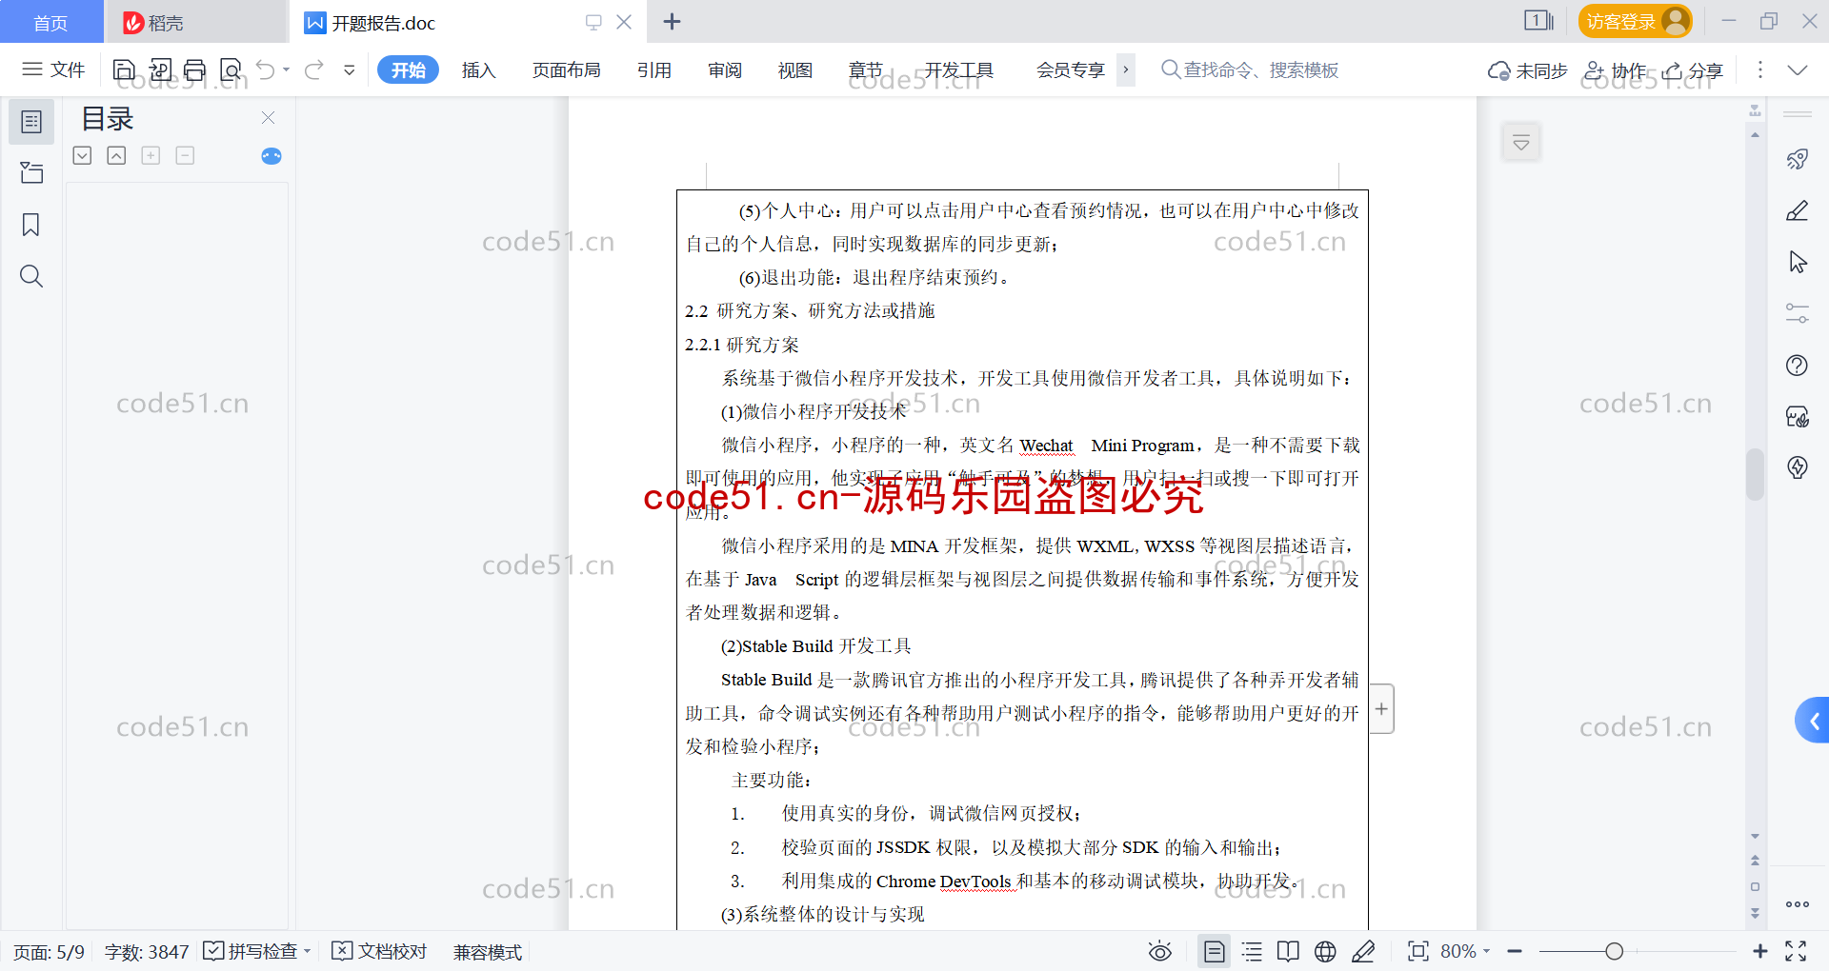Click the 文档校对 button
The width and height of the screenshot is (1829, 971).
tap(379, 952)
